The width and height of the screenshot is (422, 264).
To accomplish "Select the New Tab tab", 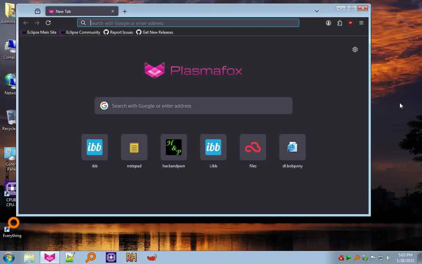I will [82, 11].
